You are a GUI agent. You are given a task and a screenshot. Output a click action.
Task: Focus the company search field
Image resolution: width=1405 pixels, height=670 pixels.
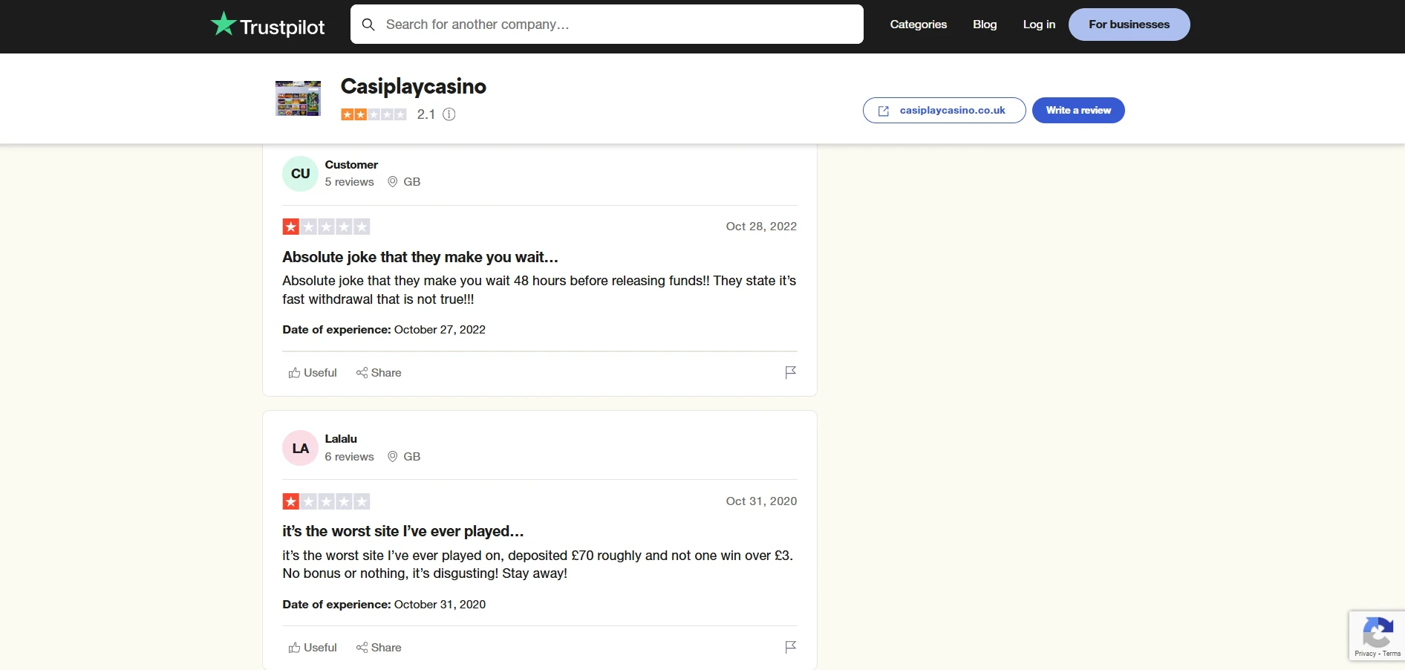[x=607, y=25]
